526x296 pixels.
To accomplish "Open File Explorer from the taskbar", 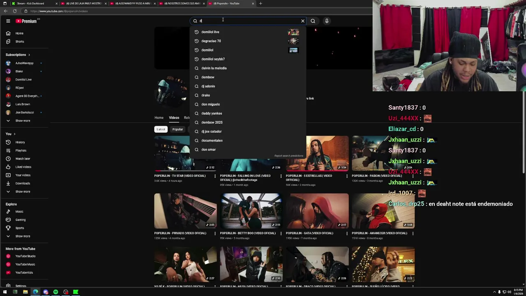I will [x=25, y=292].
